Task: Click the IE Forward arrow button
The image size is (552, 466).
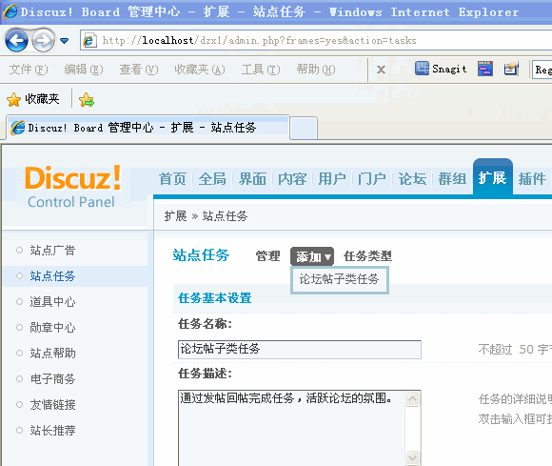Action: pyautogui.click(x=43, y=41)
